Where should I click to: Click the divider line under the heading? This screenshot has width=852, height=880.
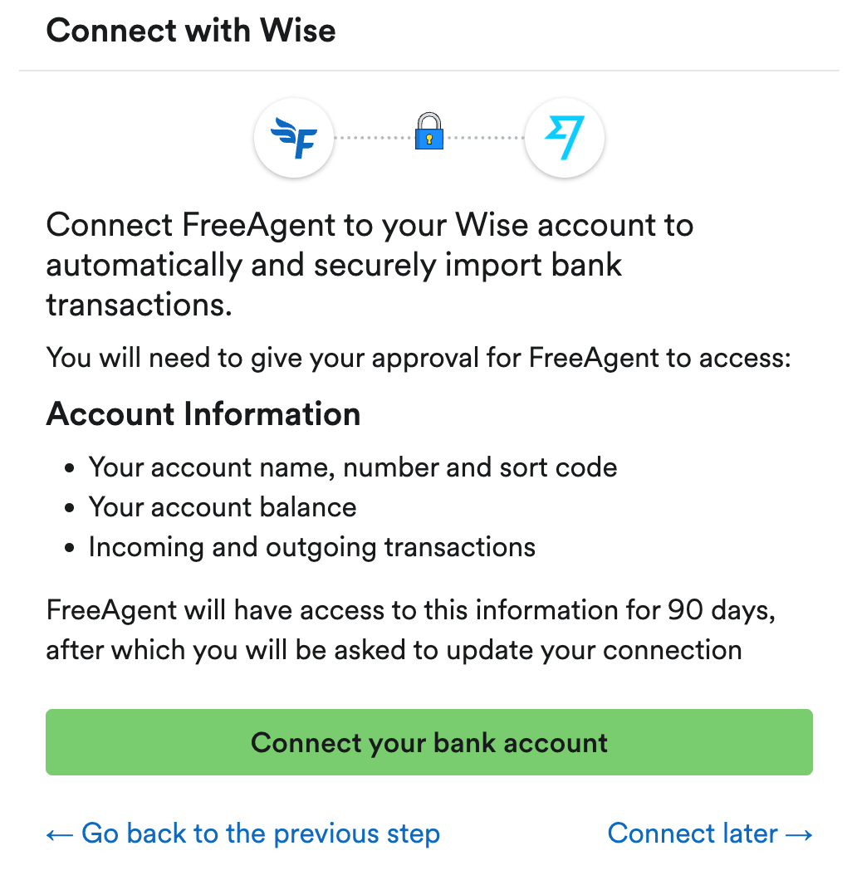point(428,71)
